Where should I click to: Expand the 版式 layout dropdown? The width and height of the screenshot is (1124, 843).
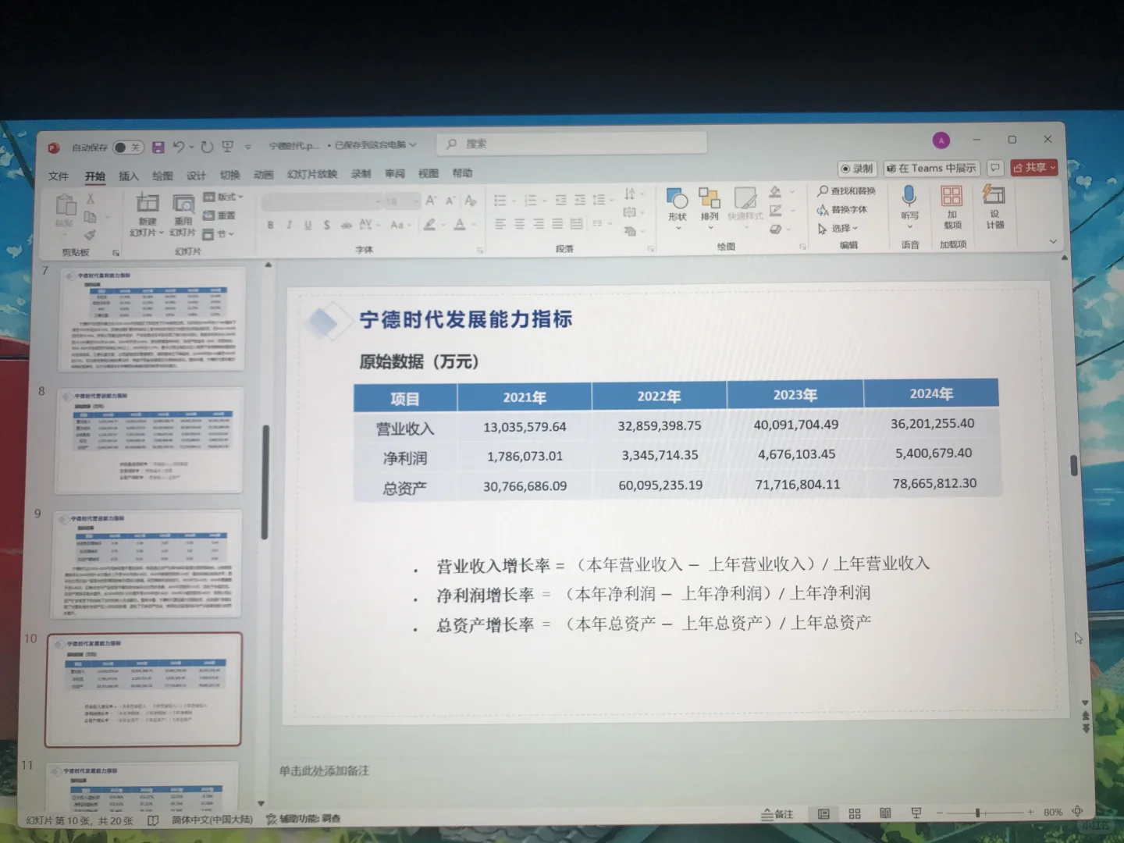click(x=223, y=197)
